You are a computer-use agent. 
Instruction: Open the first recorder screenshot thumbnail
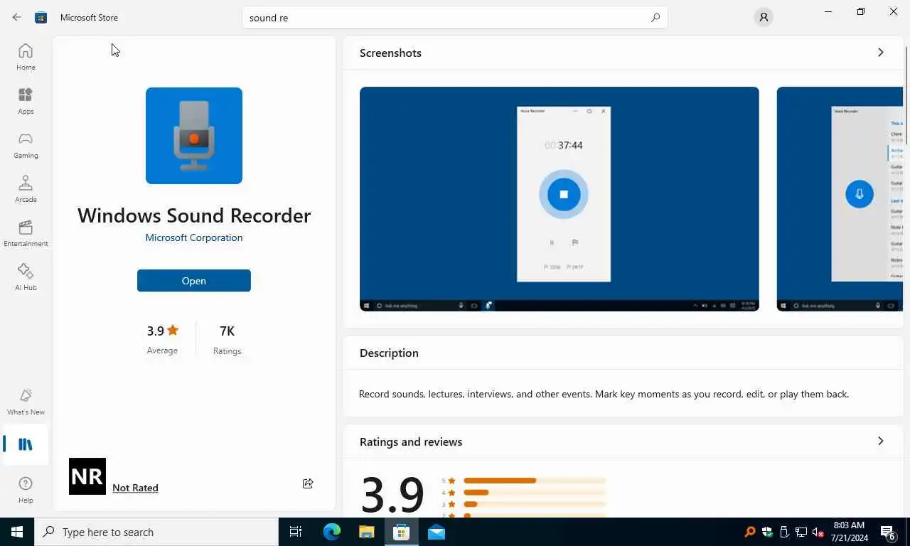[560, 199]
